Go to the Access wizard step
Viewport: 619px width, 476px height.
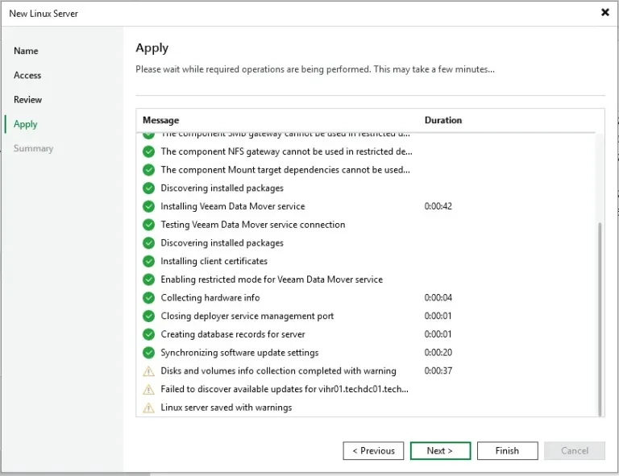coord(27,75)
